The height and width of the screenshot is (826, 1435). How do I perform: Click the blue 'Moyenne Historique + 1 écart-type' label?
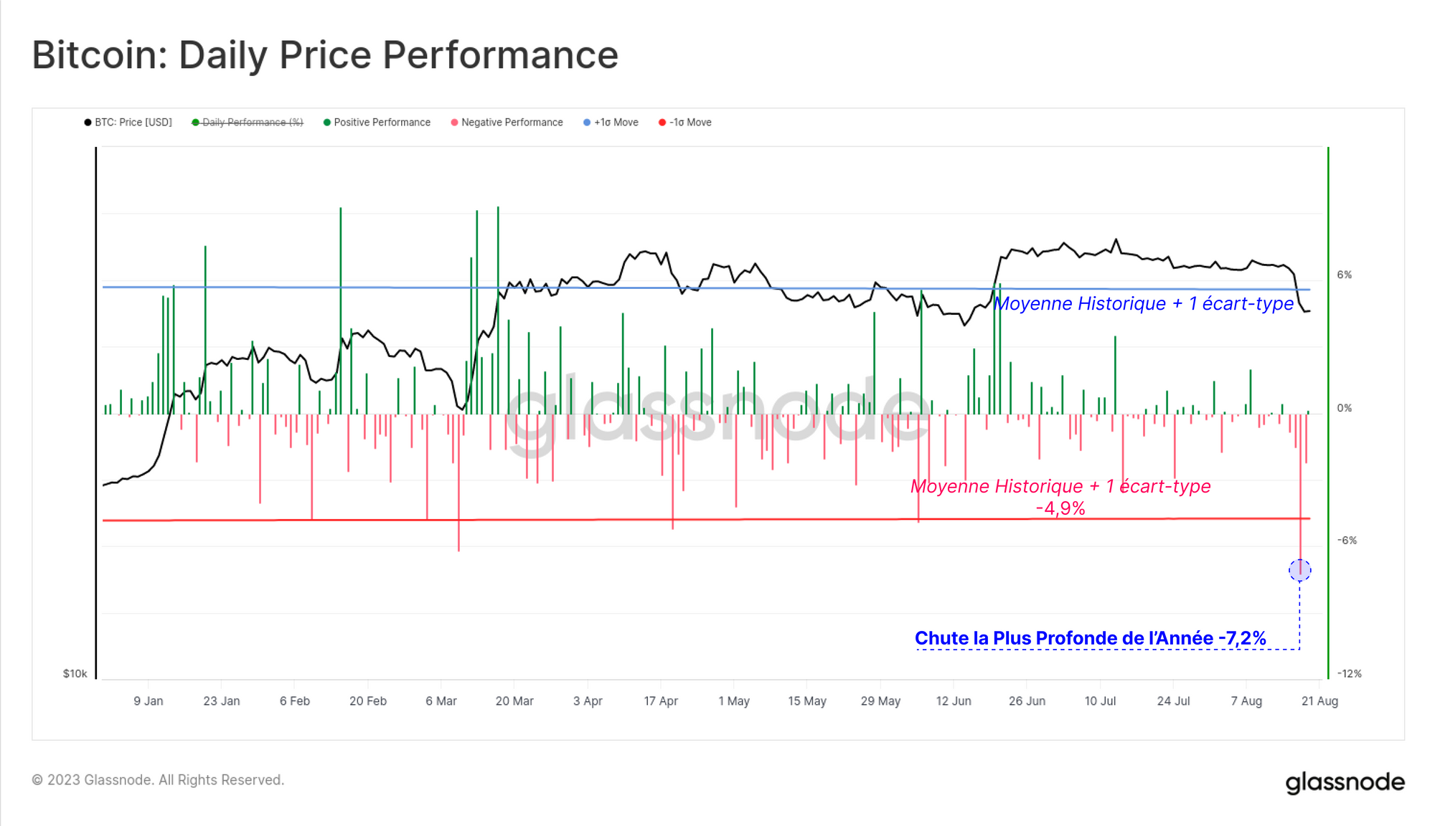click(1144, 304)
